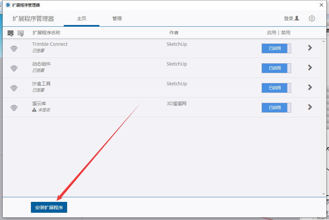Viewport: 329px width, 220px height.
Task: Select the 动态组件 extension name
Action: point(41,64)
